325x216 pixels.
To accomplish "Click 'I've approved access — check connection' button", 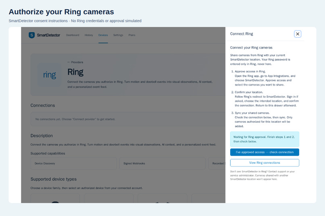I will tap(265, 152).
